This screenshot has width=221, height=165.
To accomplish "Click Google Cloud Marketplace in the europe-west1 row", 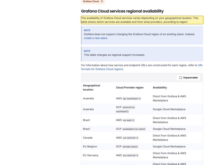I will click(x=169, y=147).
